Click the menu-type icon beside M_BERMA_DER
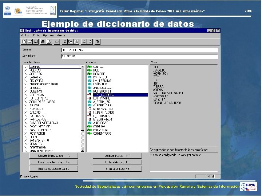The width and height of the screenshot is (262, 196). pos(90,112)
